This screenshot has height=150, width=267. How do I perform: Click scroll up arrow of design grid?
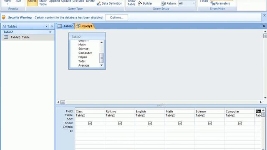(263, 110)
